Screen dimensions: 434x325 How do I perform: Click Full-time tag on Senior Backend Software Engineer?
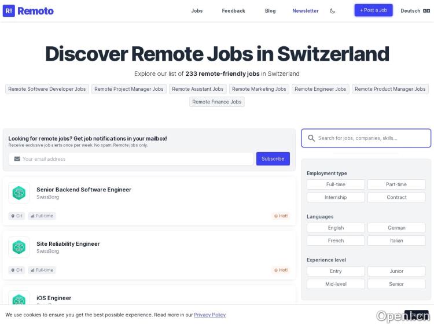pos(42,216)
